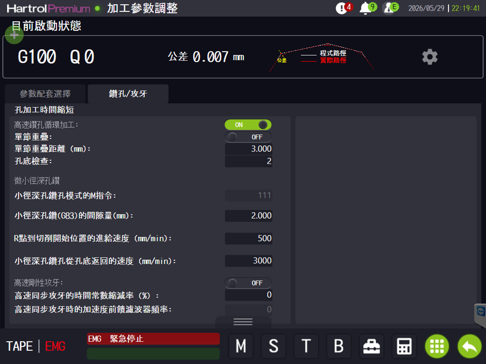Click the 目前啟動狀態 heading
Screen dimensions: 486x364
tap(46, 26)
